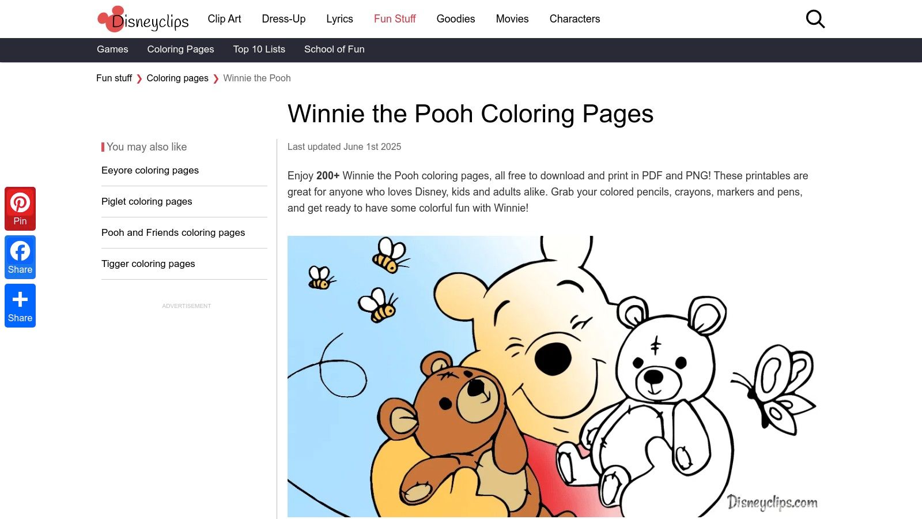Go to the Lyrics section
The image size is (922, 519).
click(x=339, y=19)
